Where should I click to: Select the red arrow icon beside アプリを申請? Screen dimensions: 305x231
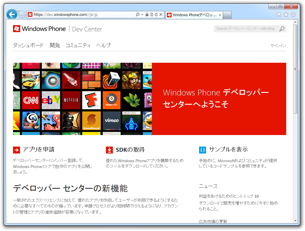(x=16, y=150)
